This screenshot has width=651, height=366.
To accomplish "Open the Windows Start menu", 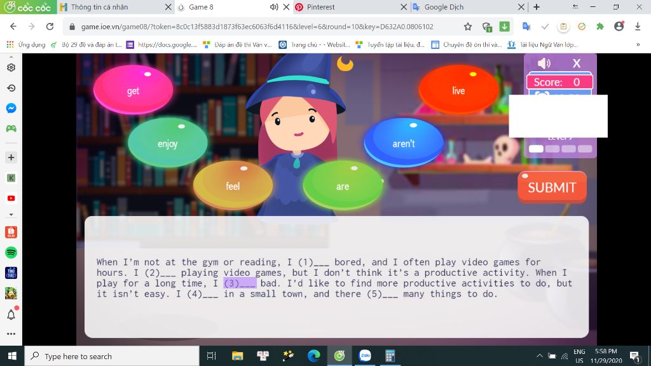I will [x=12, y=356].
